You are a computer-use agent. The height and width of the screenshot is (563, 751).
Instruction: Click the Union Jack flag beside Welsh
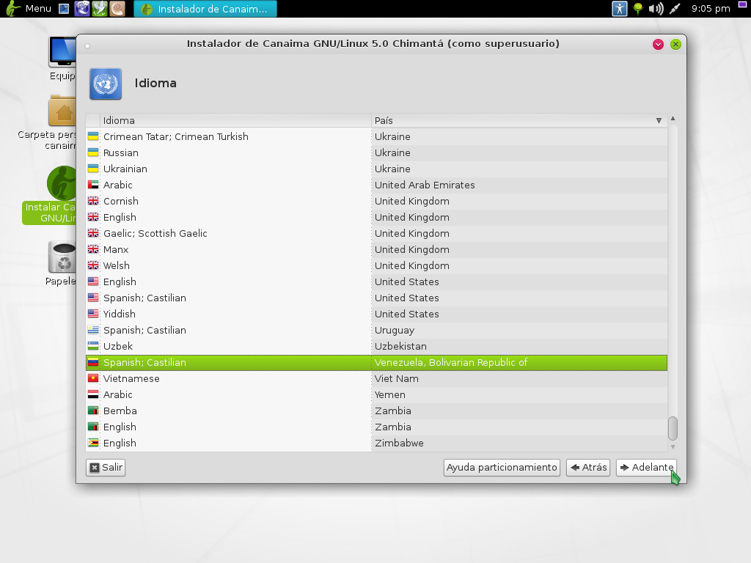(94, 265)
